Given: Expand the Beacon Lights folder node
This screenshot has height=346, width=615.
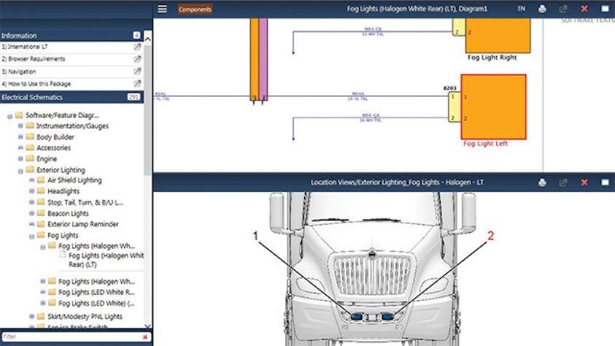Looking at the screenshot, I should coord(32,213).
